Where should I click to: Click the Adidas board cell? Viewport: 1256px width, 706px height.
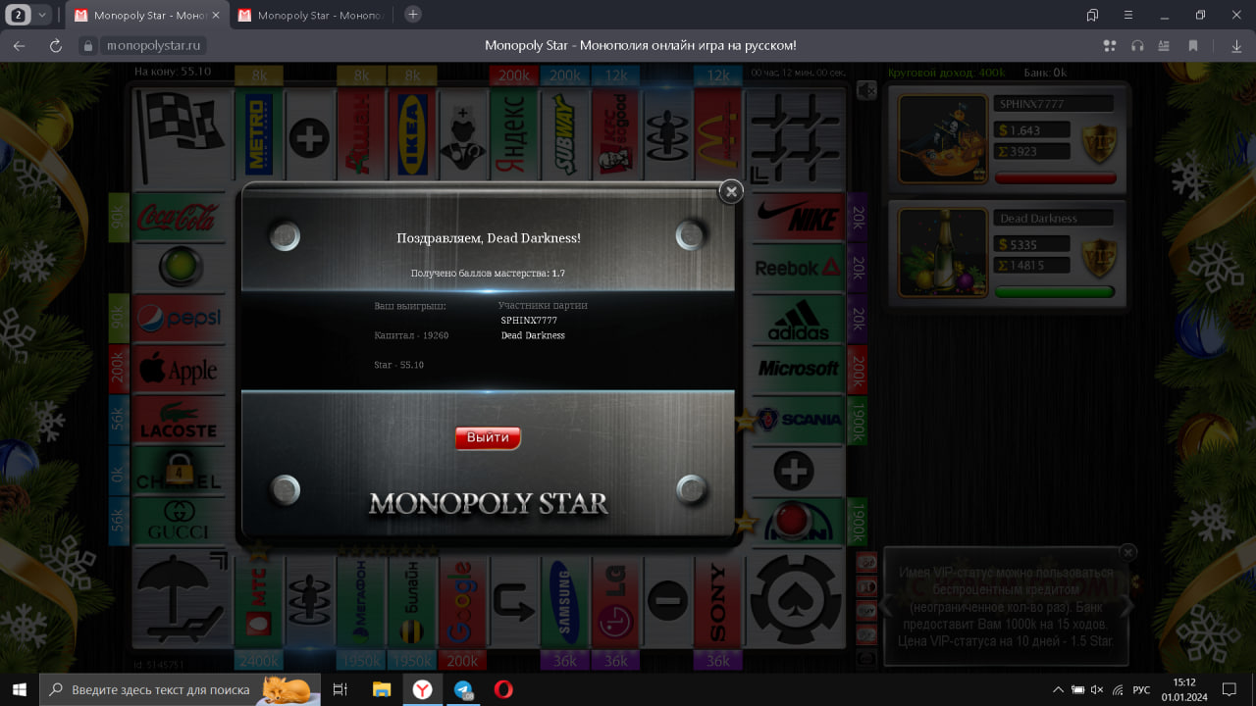[797, 319]
